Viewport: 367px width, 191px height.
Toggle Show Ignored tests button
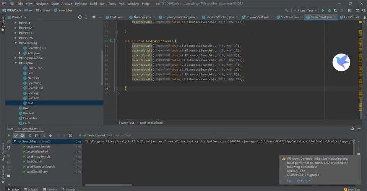coord(22,135)
